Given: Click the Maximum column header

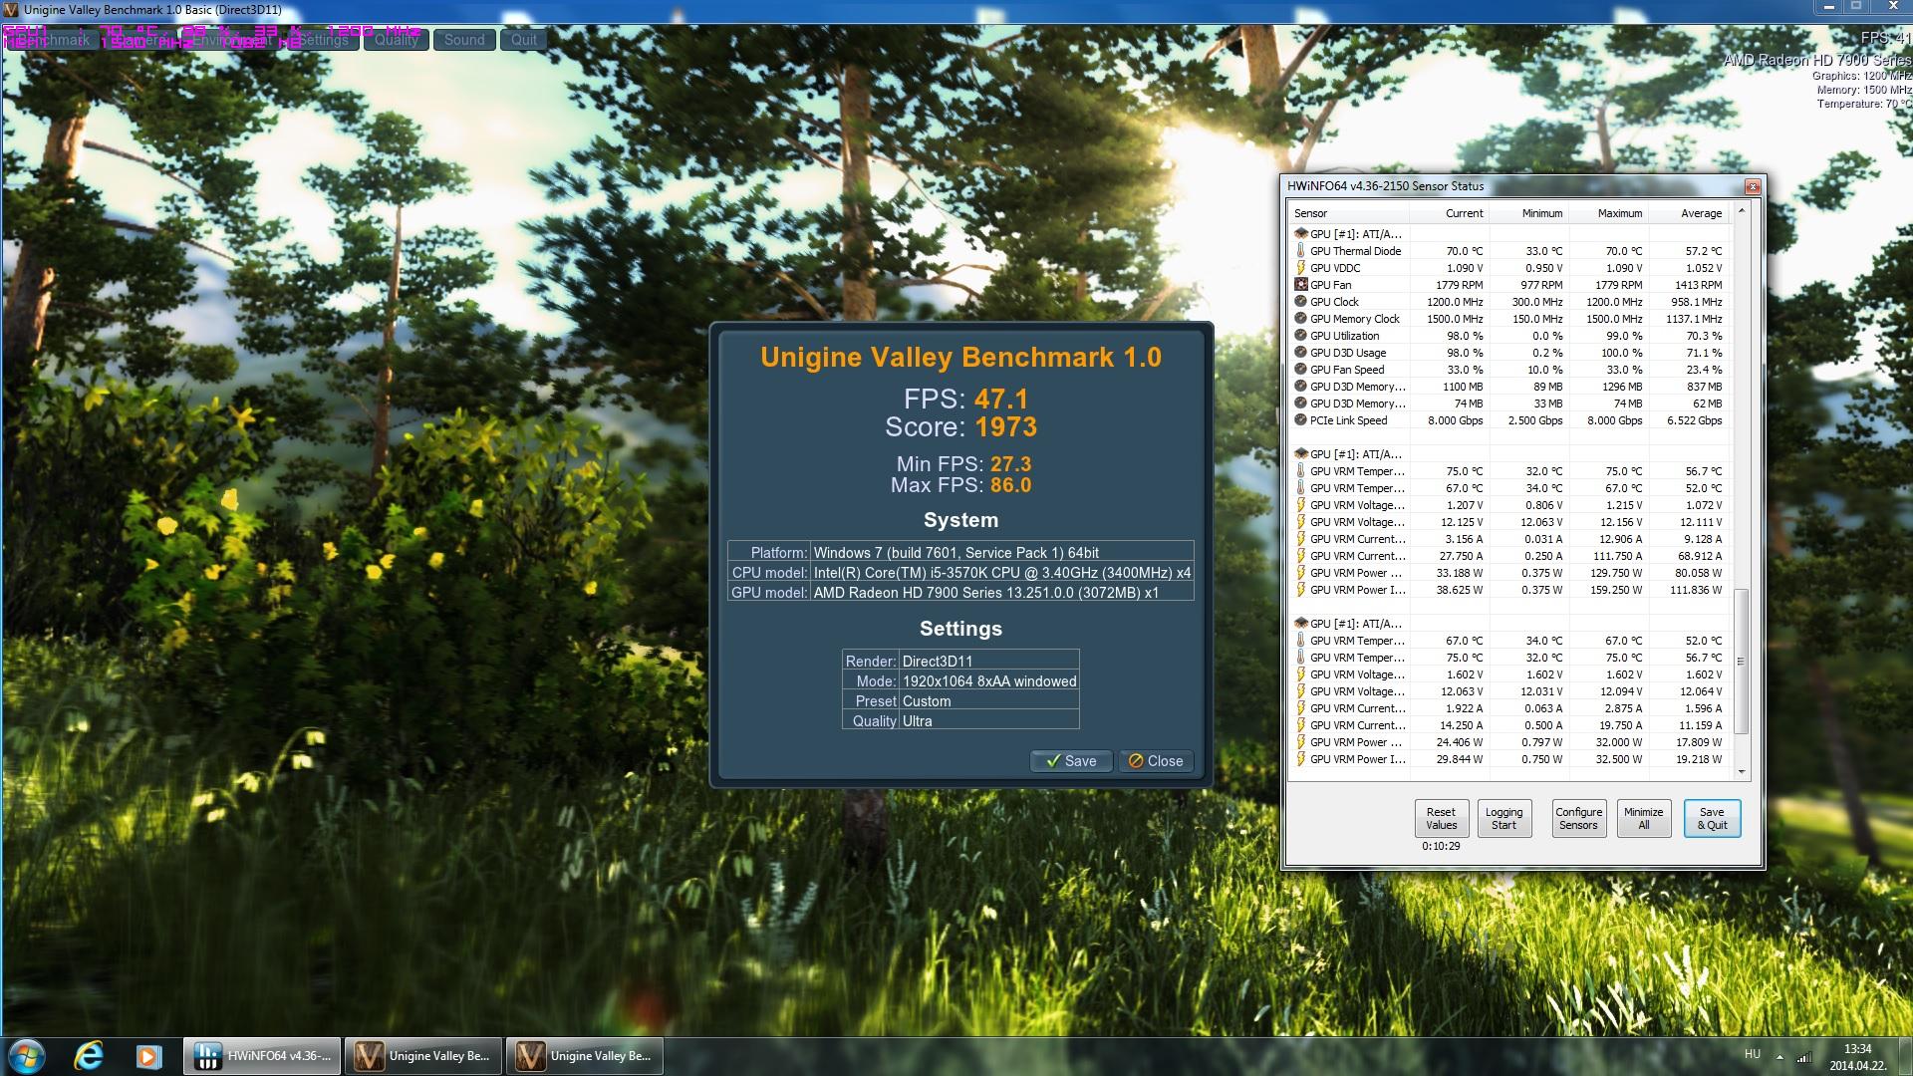Looking at the screenshot, I should [x=1608, y=213].
